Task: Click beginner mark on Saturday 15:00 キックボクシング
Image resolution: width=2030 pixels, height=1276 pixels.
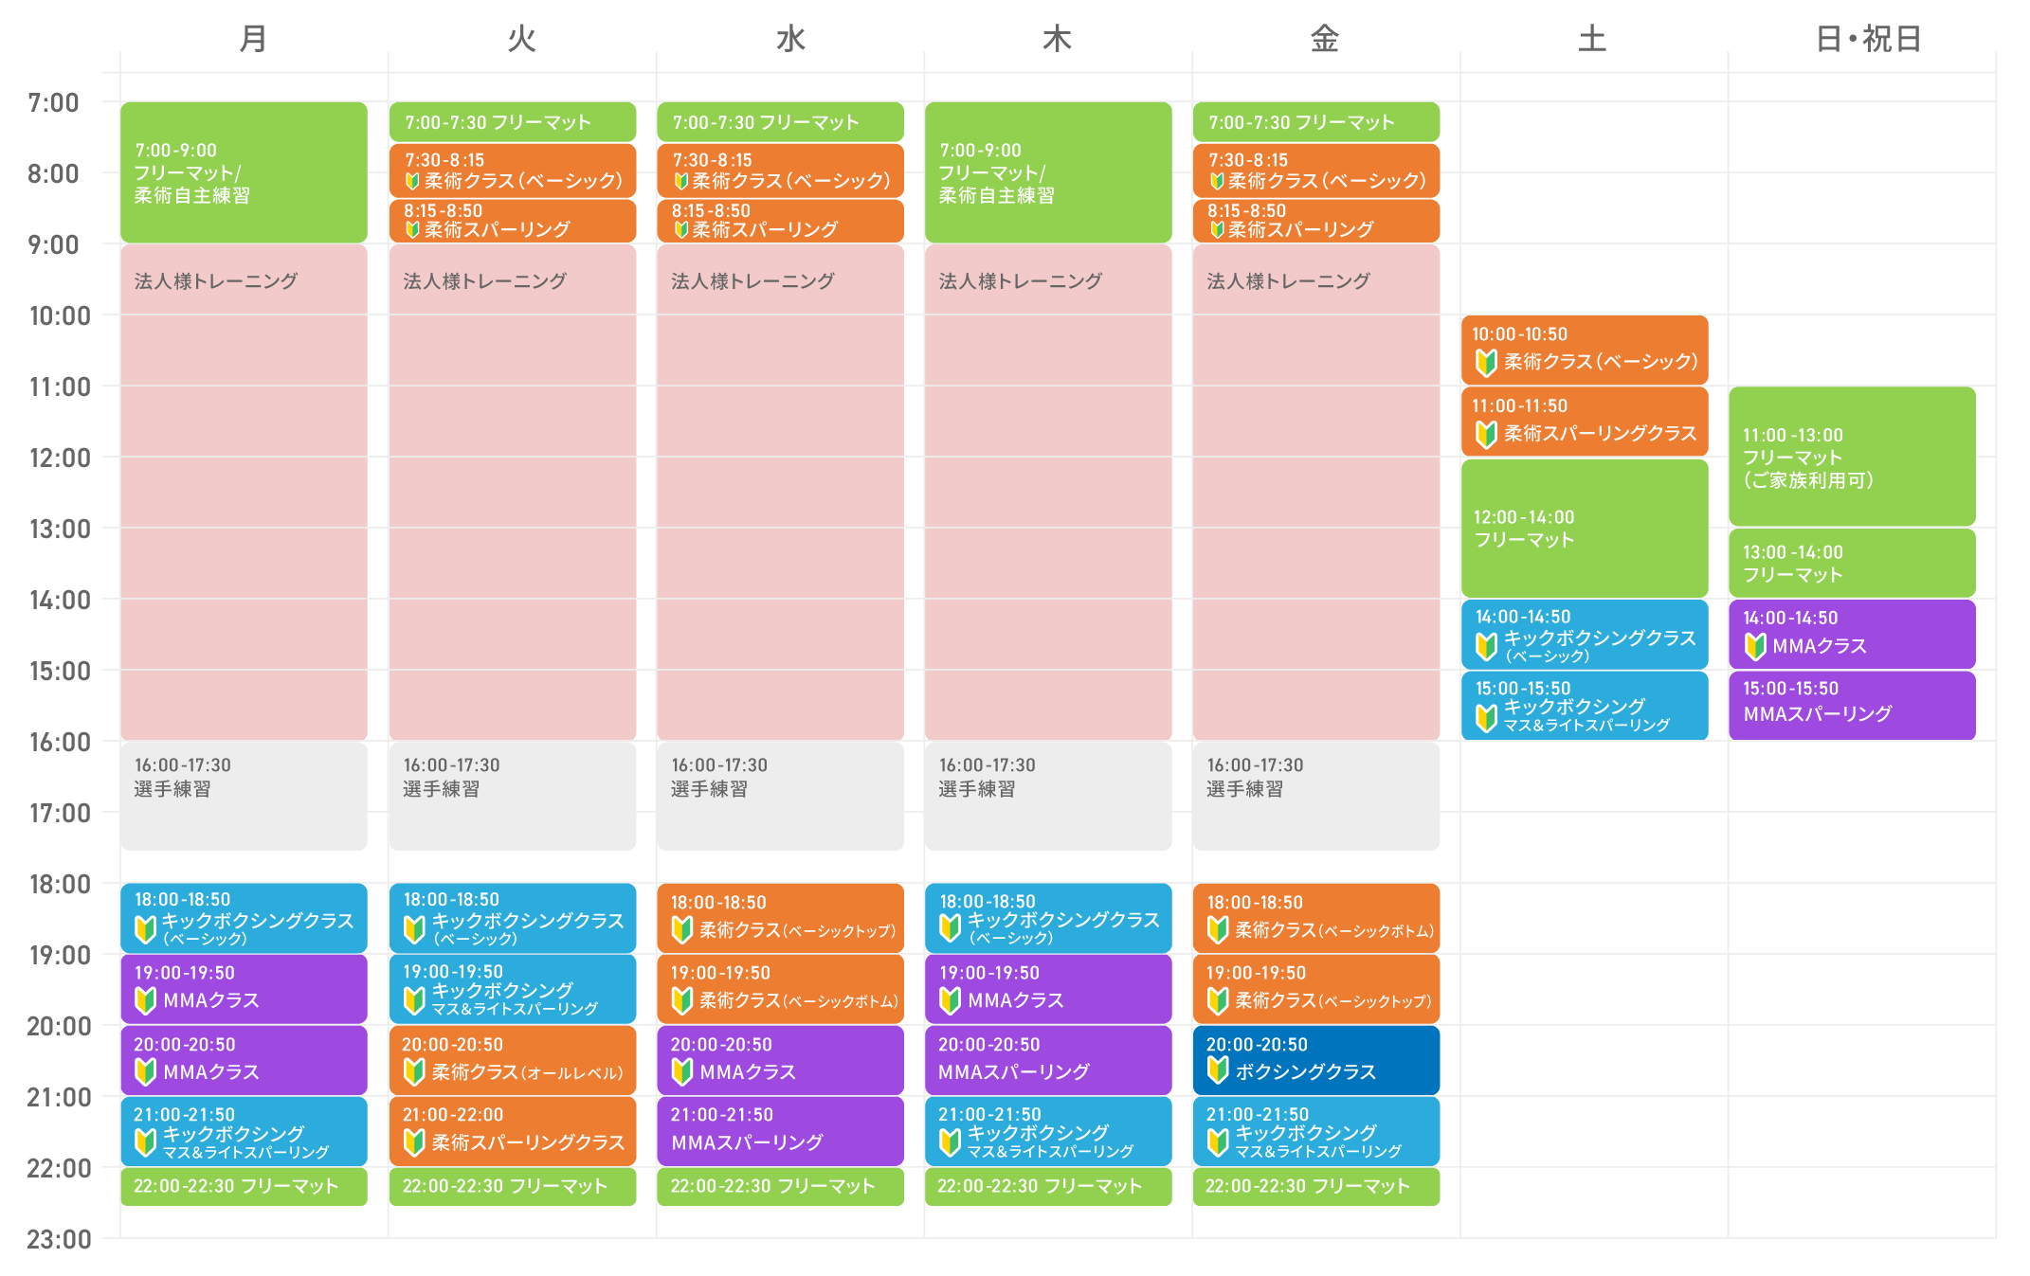Action: pyautogui.click(x=1486, y=718)
